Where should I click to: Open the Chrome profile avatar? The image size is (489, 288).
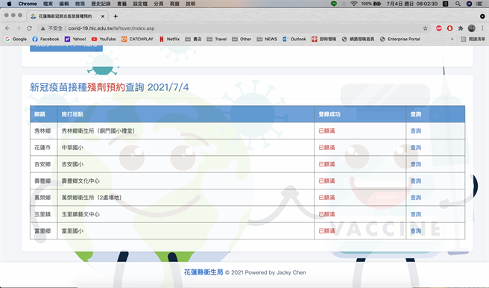pyautogui.click(x=472, y=28)
